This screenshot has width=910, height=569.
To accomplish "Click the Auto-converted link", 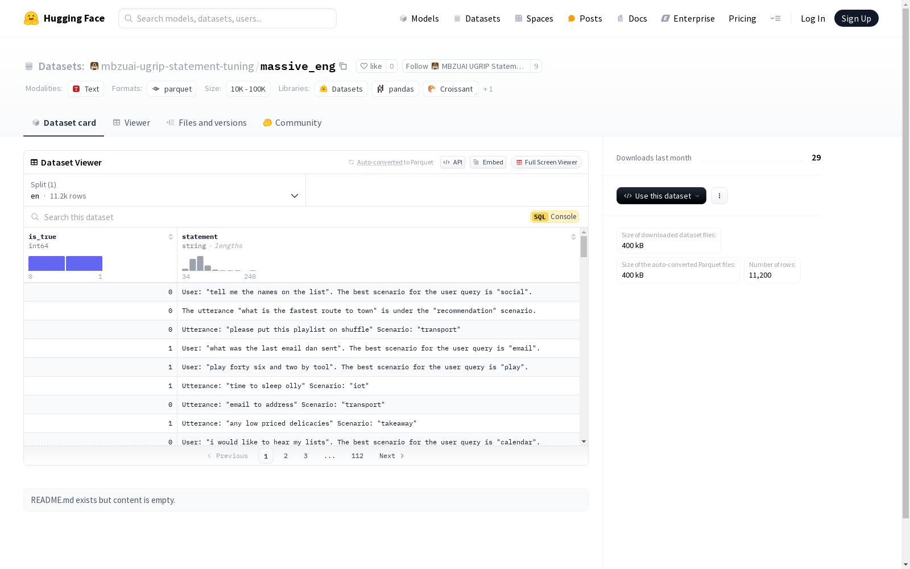I will click(379, 162).
